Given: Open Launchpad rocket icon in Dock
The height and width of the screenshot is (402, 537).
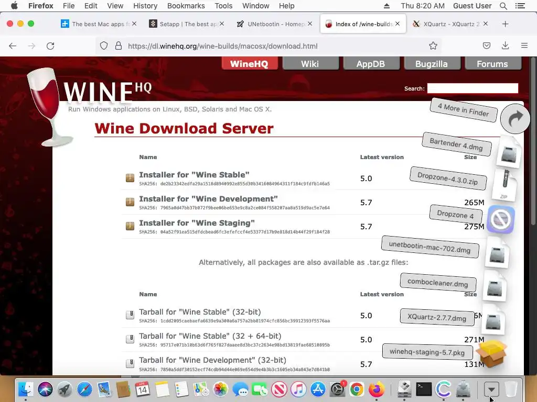Looking at the screenshot, I should 65,389.
